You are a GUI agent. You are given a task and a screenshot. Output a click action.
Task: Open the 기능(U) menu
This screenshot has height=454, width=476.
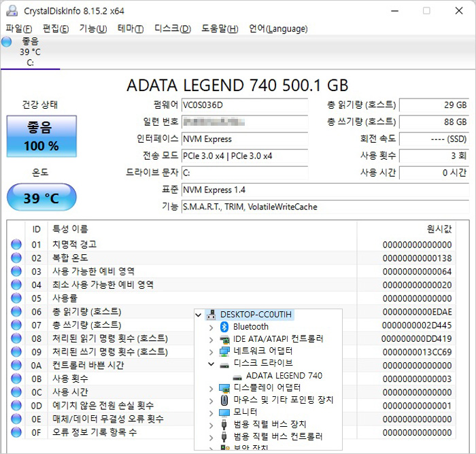[x=93, y=29]
